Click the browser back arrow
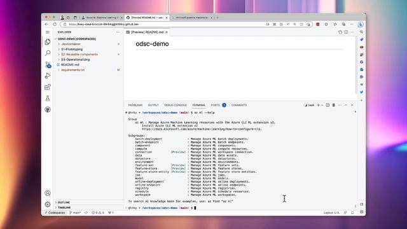The width and height of the screenshot is (407, 229). tap(46, 24)
